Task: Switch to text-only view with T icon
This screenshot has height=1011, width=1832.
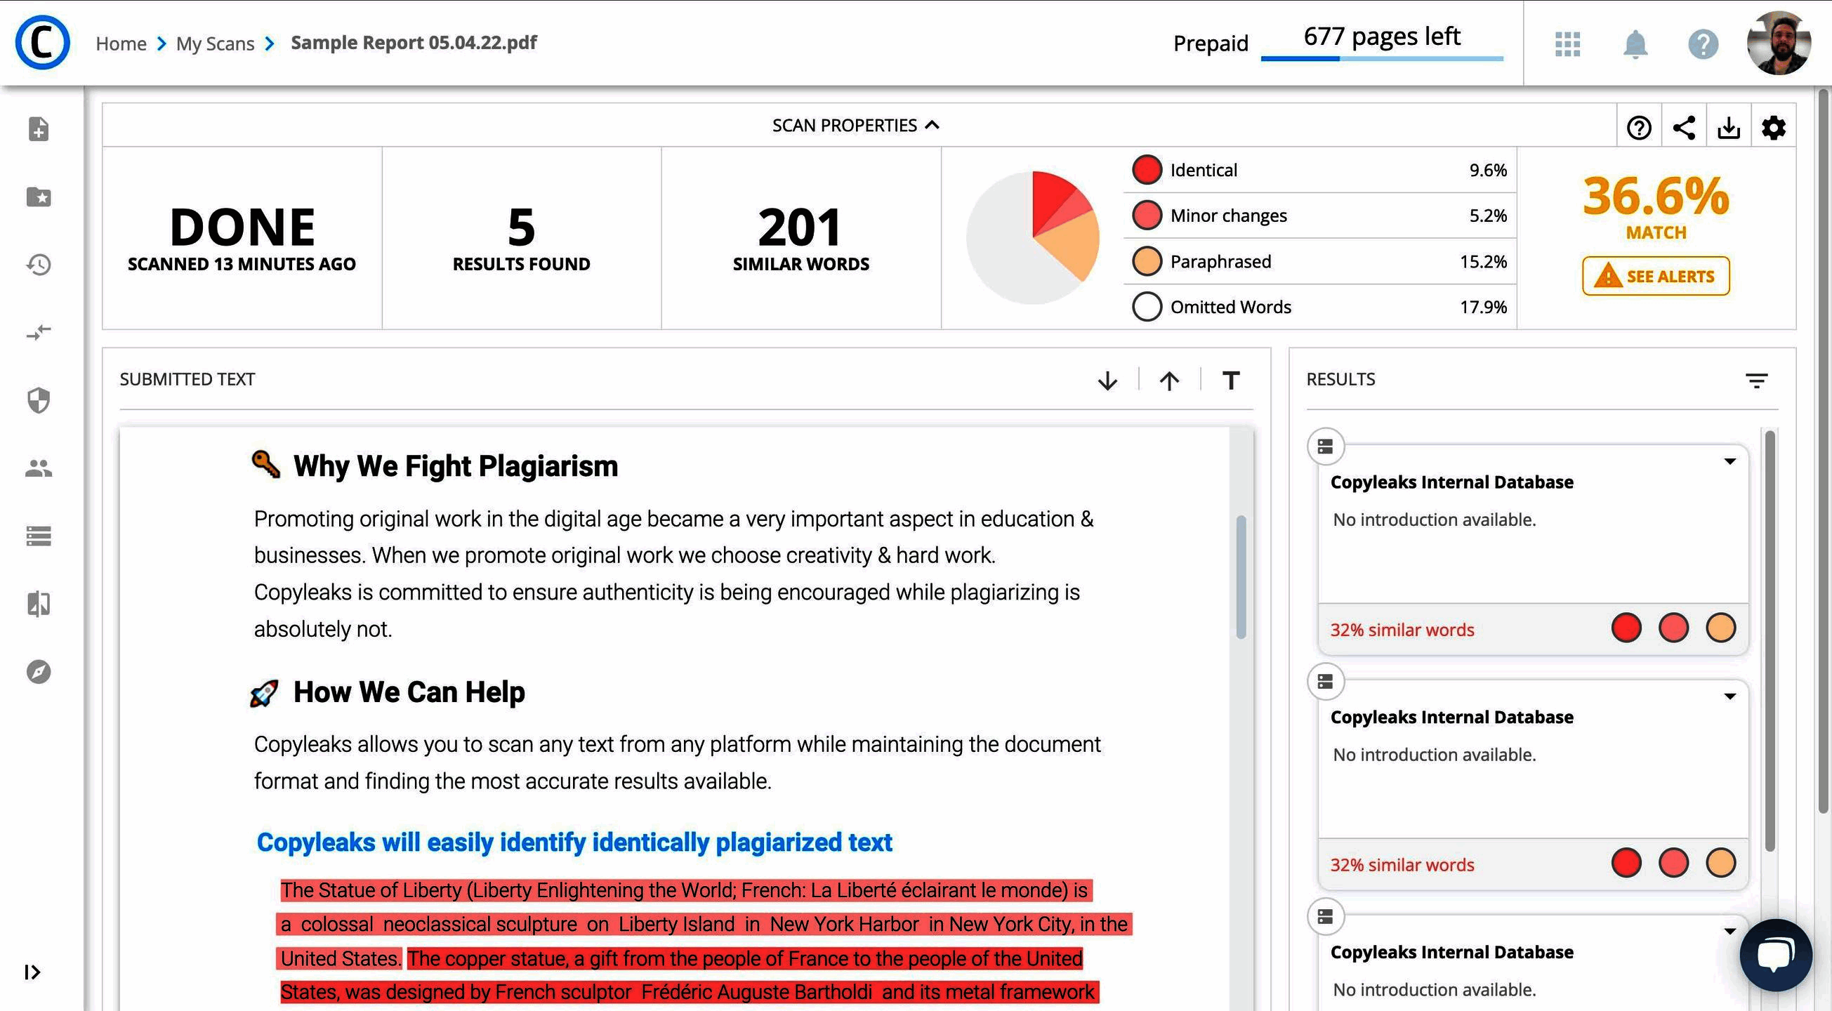Action: pos(1230,381)
